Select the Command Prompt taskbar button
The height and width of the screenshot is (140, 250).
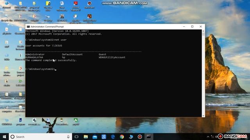tap(149, 136)
